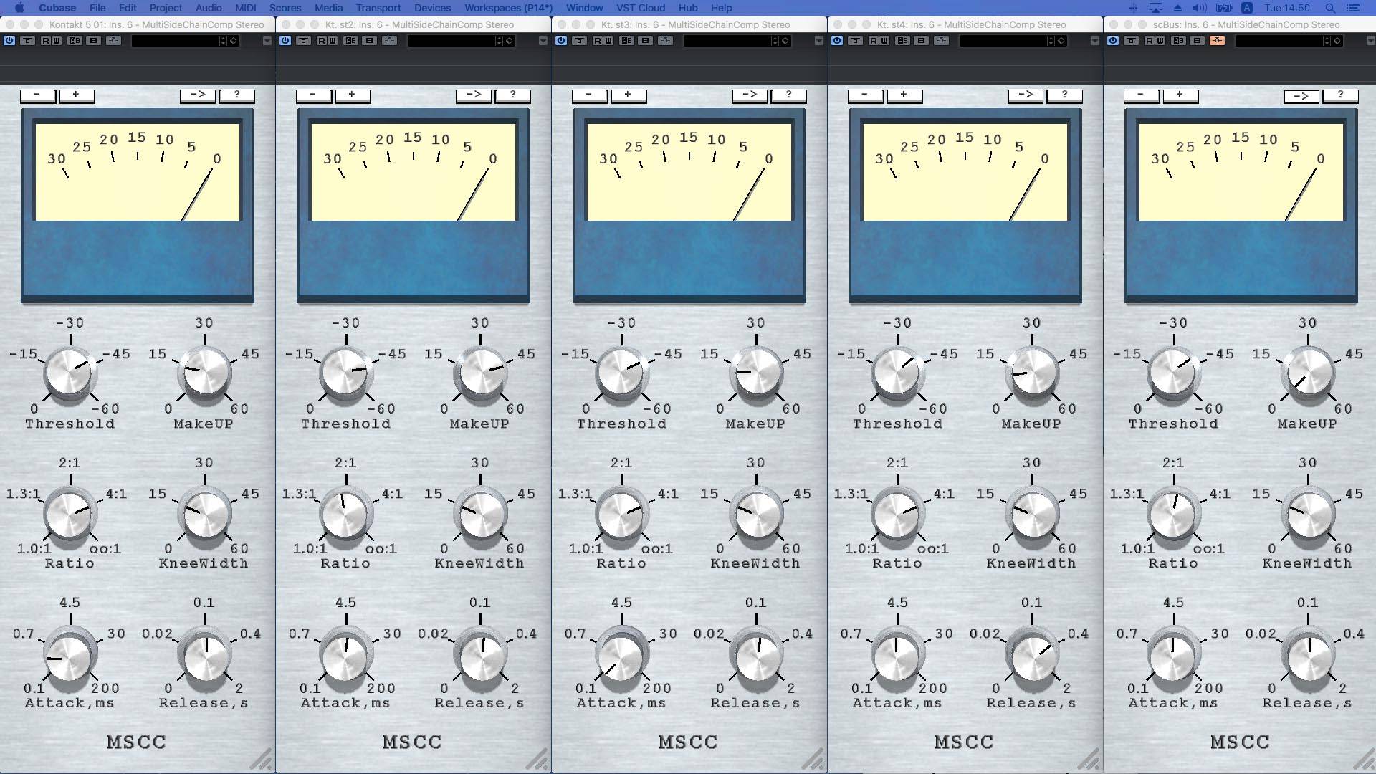Viewport: 1376px width, 774px height.
Task: Expand functions menu arrow in Kt. st2 window
Action: (x=543, y=41)
